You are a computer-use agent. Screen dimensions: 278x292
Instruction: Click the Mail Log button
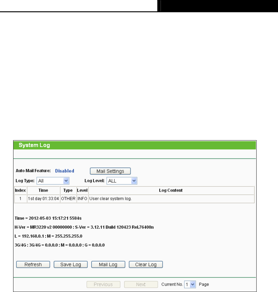pyautogui.click(x=108, y=264)
